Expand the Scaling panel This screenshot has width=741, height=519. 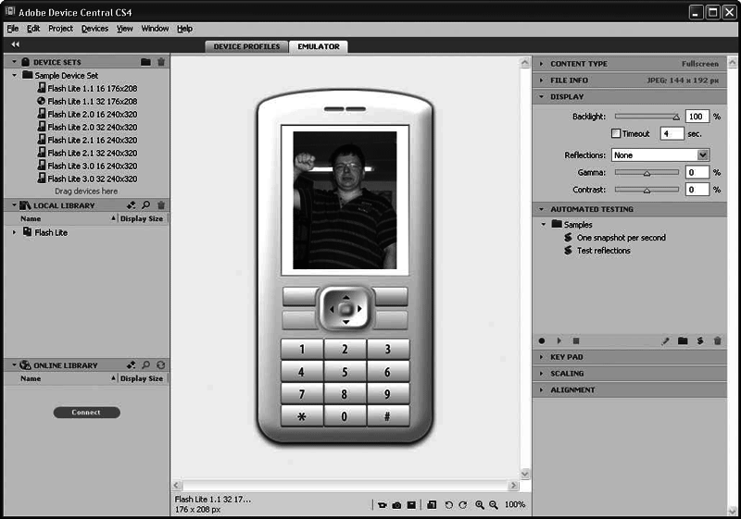click(x=542, y=373)
